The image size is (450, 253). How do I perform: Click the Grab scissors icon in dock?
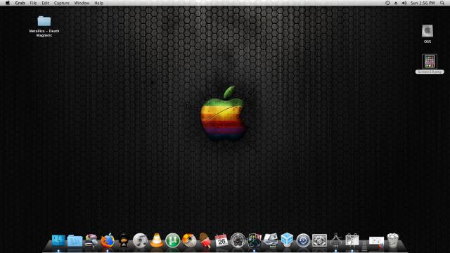(x=352, y=240)
